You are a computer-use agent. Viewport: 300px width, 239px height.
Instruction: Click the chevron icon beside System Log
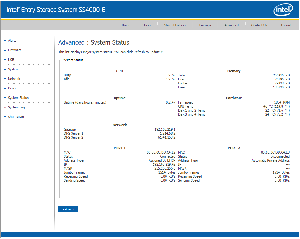[x=5, y=108]
